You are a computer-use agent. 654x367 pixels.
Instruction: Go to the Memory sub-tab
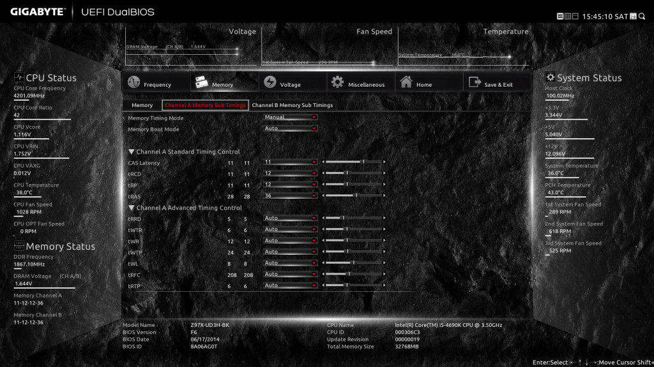point(142,105)
